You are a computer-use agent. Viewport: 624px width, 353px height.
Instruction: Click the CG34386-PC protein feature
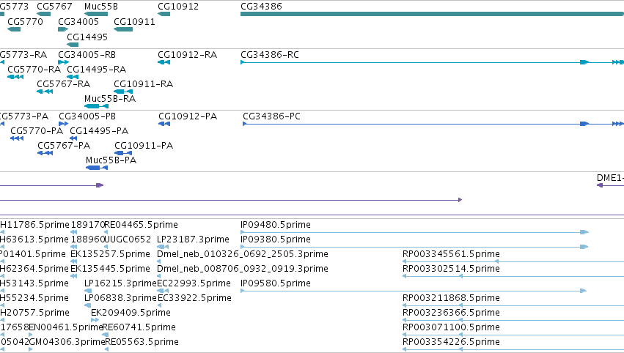point(433,124)
